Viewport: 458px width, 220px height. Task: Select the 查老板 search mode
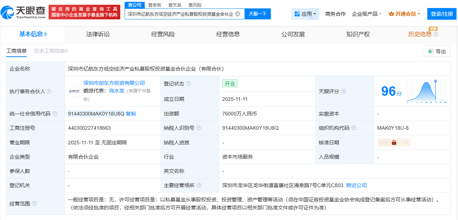point(155,5)
